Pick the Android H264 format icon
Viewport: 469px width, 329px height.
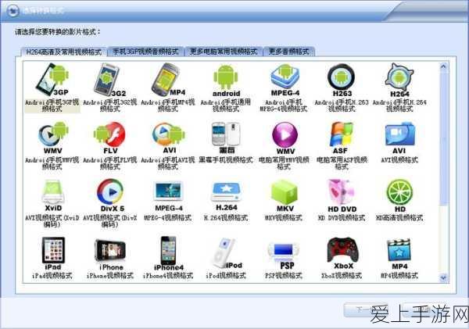(x=399, y=80)
